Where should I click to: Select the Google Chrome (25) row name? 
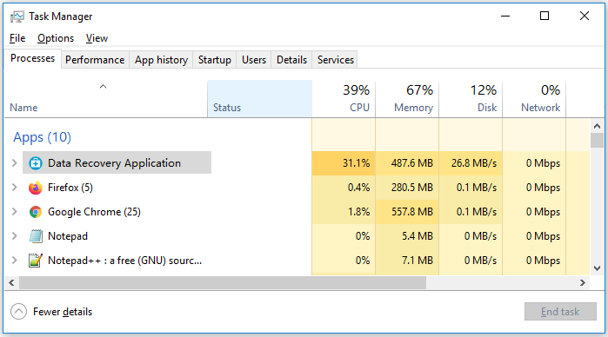[x=94, y=212]
